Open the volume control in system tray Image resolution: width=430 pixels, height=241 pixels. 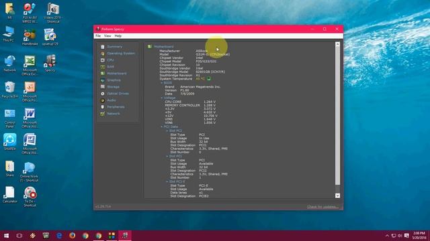pos(400,236)
